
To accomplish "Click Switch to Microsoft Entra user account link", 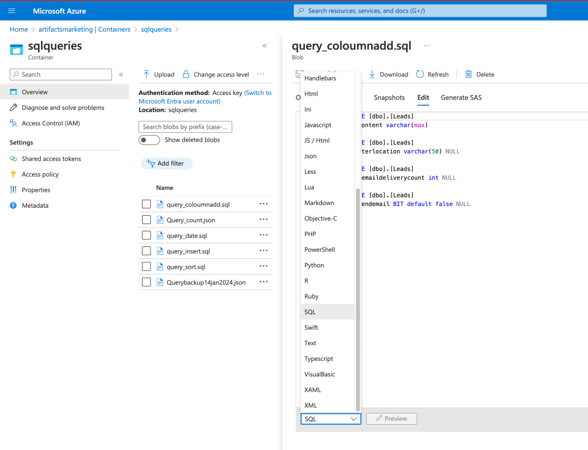I will coord(205,97).
